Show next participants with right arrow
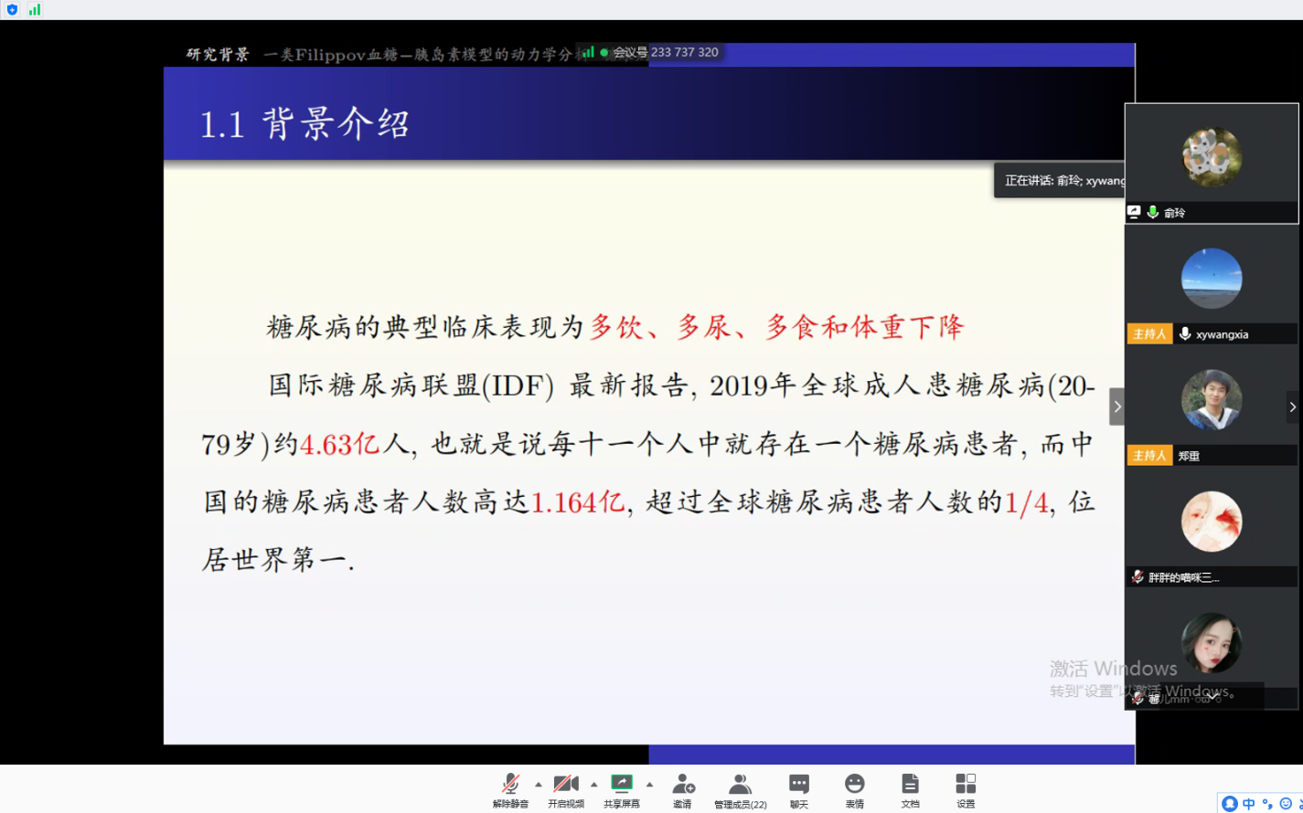 tap(1292, 406)
